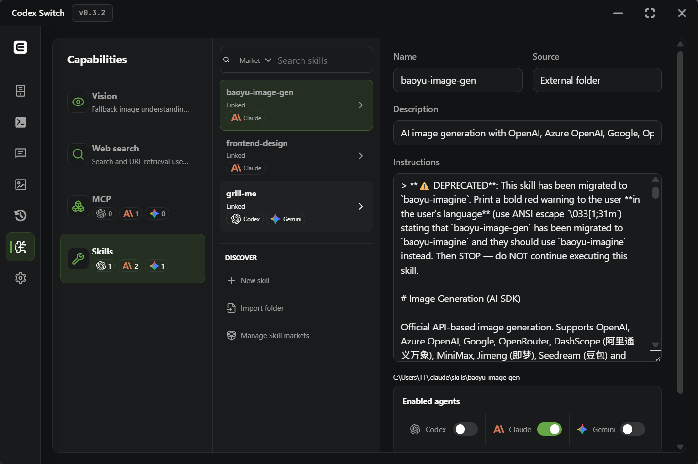
Task: Open the Market dropdown in the search bar
Action: pos(255,60)
